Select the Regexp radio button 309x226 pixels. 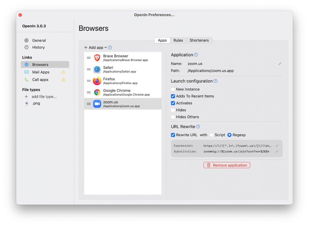[x=229, y=135]
